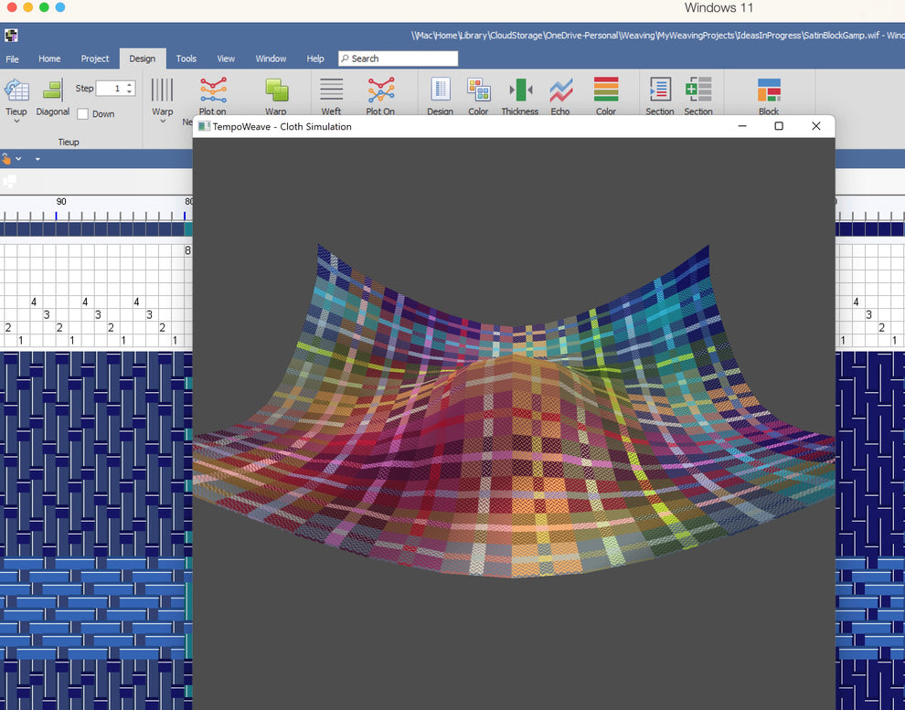905x710 pixels.
Task: Click the Color bars icon in the ribbon
Action: (605, 91)
